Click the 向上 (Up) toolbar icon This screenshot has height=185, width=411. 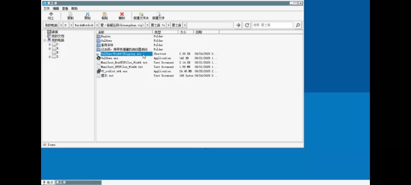pyautogui.click(x=51, y=14)
